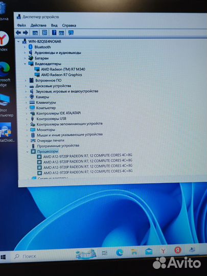This screenshot has width=207, height=276.
Task: Click the mouse icon beside Мыши
Action: (x=33, y=135)
